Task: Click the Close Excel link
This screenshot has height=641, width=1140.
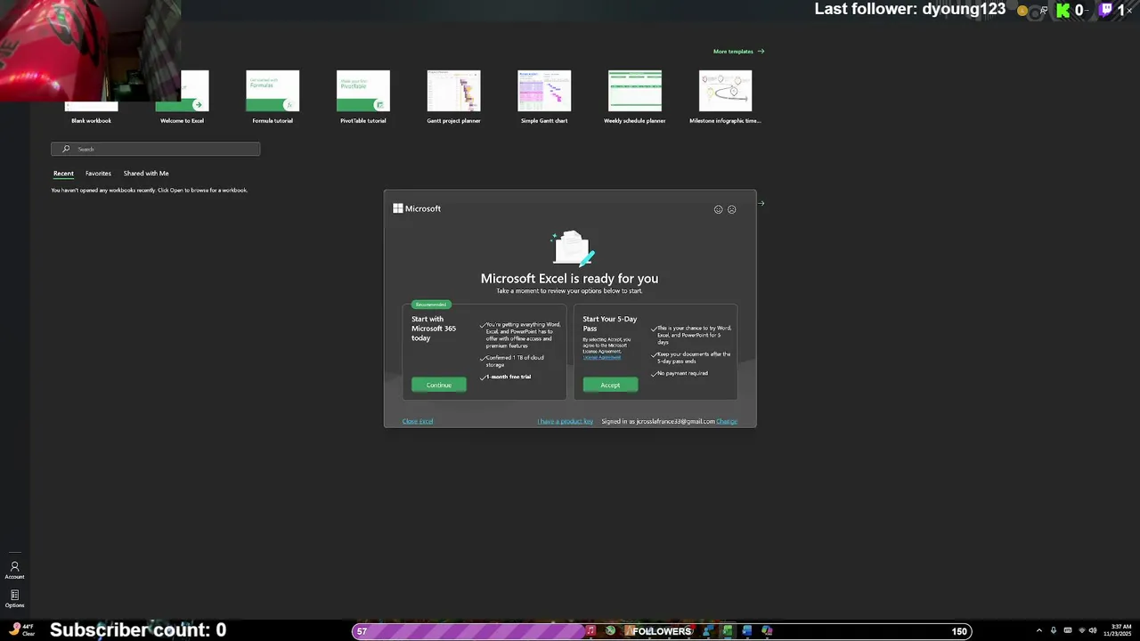Action: coord(418,421)
